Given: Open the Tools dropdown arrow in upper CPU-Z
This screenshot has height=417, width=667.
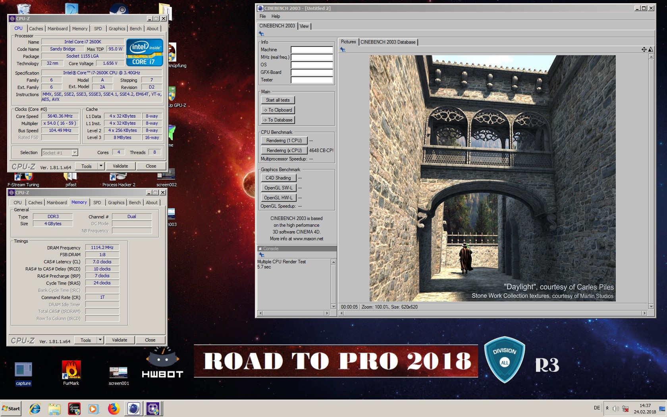Looking at the screenshot, I should tap(101, 166).
